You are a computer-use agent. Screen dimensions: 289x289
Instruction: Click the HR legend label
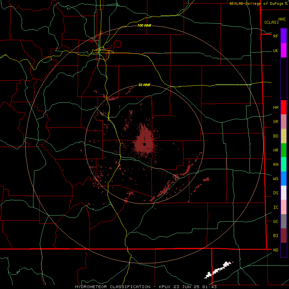(276, 150)
